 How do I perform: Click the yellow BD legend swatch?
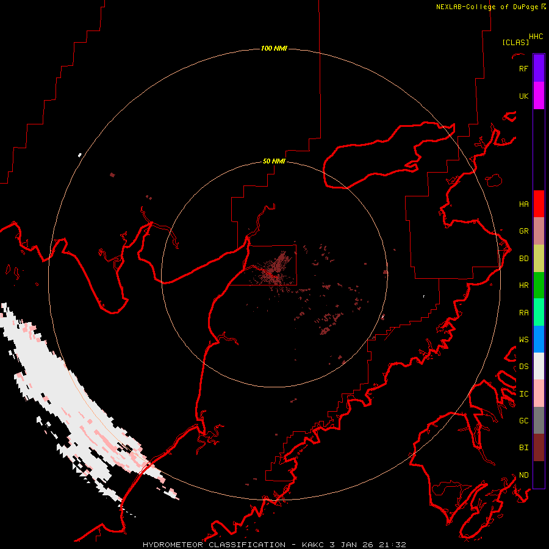pyautogui.click(x=539, y=259)
